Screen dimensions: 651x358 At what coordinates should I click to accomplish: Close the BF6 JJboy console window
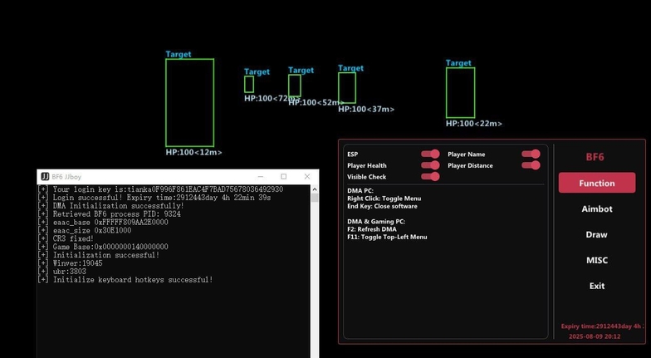pos(306,177)
